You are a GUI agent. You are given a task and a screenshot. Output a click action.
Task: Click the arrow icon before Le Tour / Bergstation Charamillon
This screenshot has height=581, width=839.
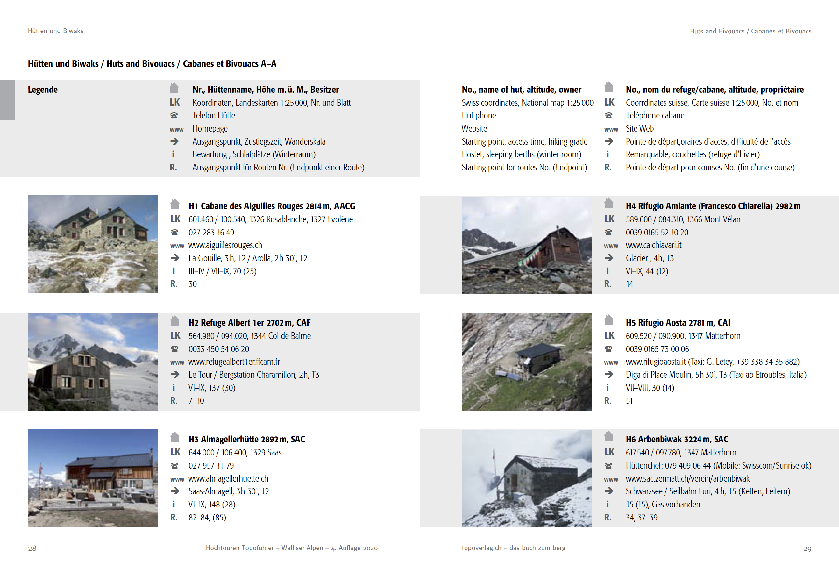tap(175, 374)
